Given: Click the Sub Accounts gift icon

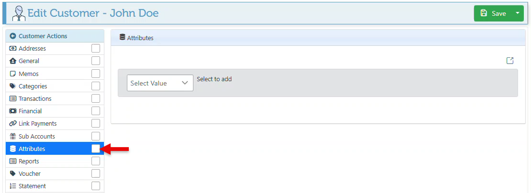Looking at the screenshot, I should click(x=13, y=136).
